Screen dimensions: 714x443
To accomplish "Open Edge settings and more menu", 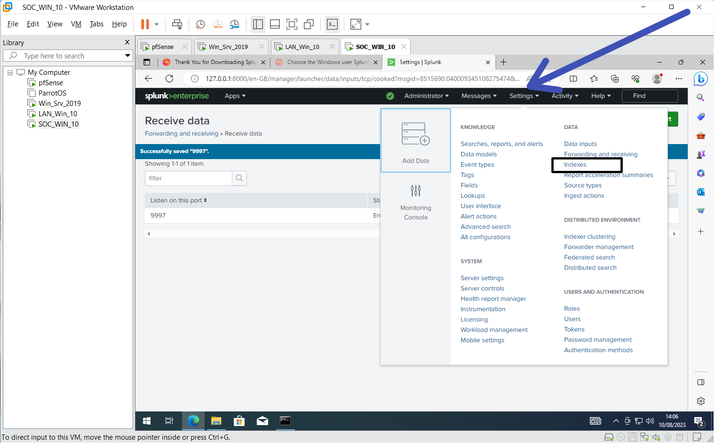I will point(678,79).
